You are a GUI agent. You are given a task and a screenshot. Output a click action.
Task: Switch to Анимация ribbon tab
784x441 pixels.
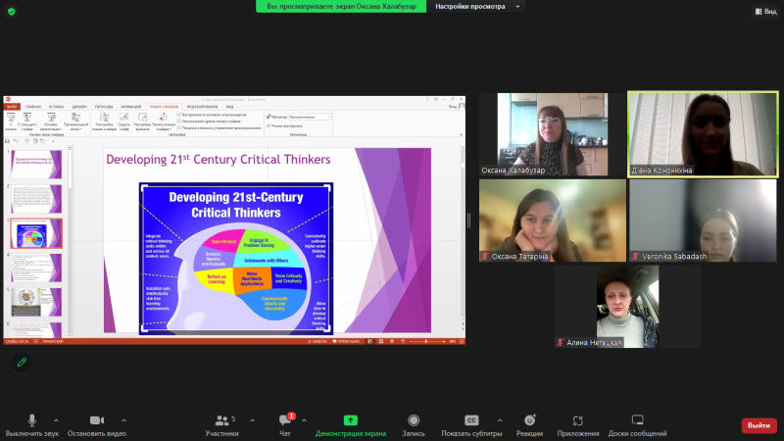point(130,107)
